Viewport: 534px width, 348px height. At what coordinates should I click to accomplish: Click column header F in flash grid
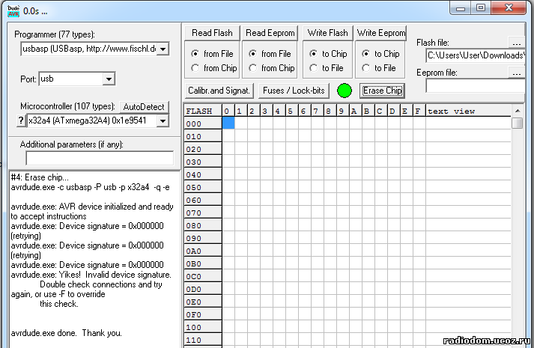(419, 111)
